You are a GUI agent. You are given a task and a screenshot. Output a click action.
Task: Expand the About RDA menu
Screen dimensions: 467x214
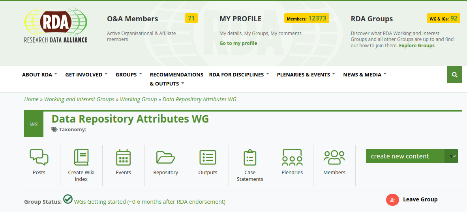39,74
